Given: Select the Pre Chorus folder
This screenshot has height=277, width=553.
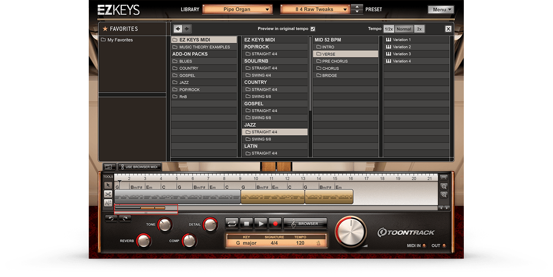Looking at the screenshot, I should click(x=345, y=61).
